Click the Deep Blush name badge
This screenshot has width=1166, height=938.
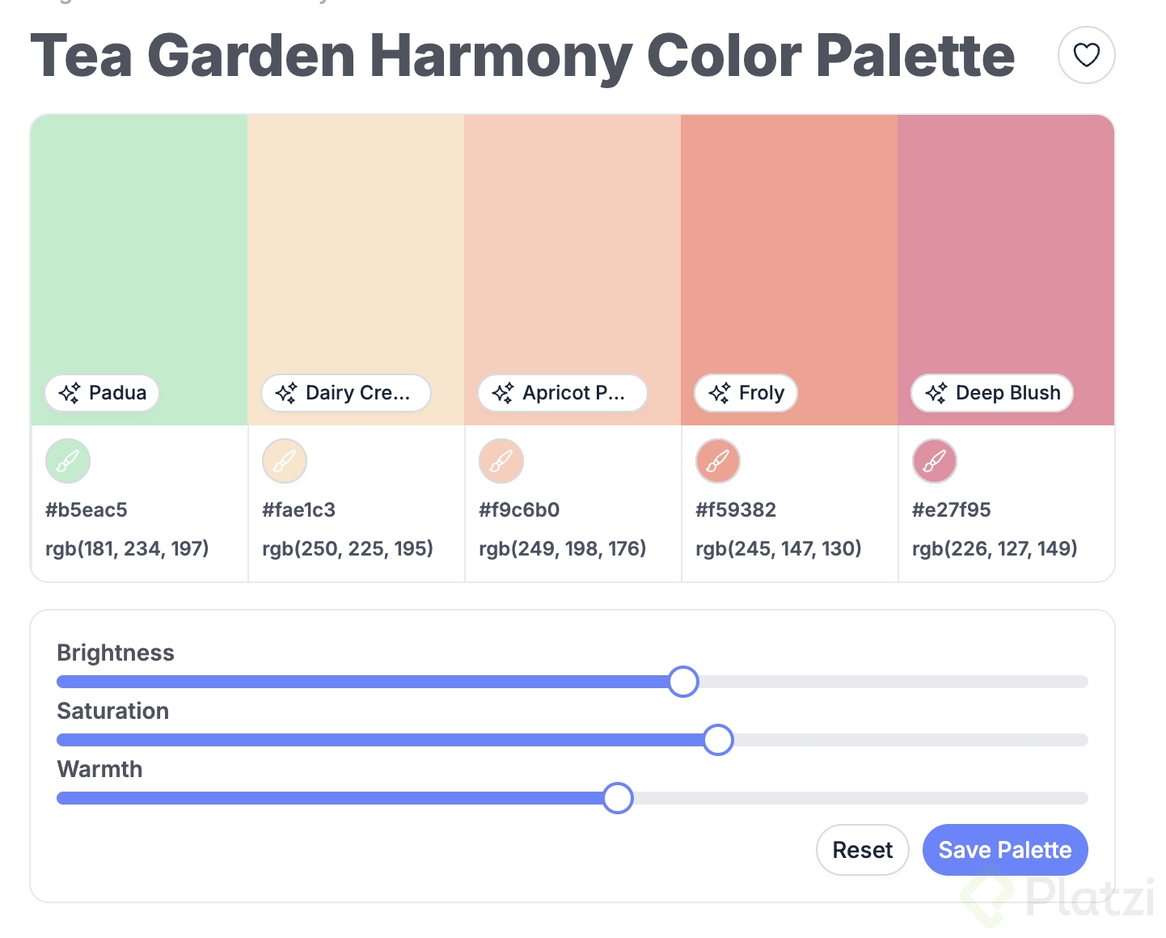click(992, 393)
